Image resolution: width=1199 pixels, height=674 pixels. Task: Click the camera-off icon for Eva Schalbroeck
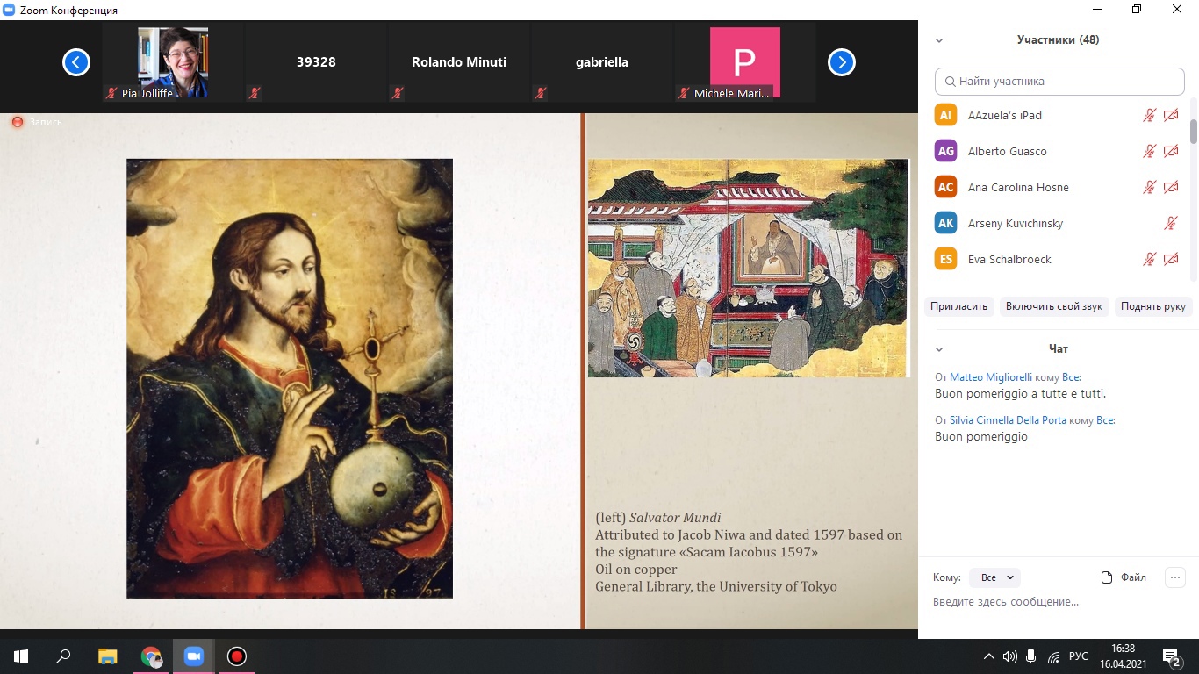tap(1171, 259)
